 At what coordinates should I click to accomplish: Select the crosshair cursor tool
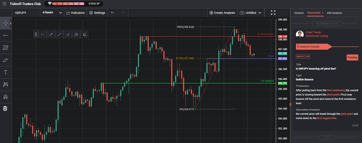click(5, 23)
